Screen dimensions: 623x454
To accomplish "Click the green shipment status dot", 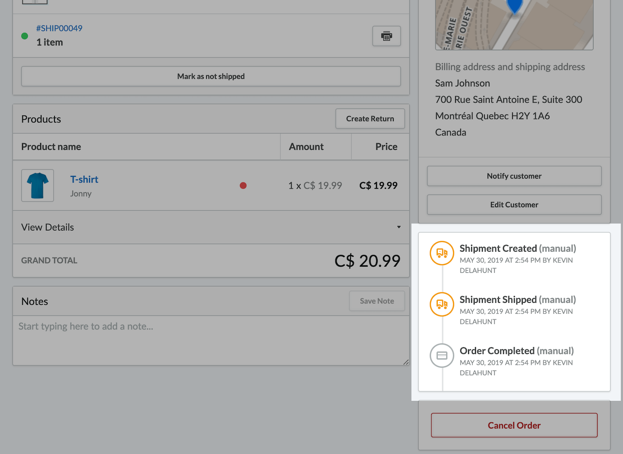I will tap(25, 36).
